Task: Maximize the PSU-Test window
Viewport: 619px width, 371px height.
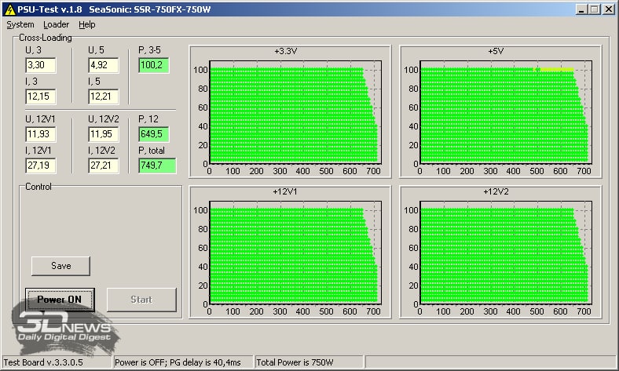Action: [x=594, y=9]
